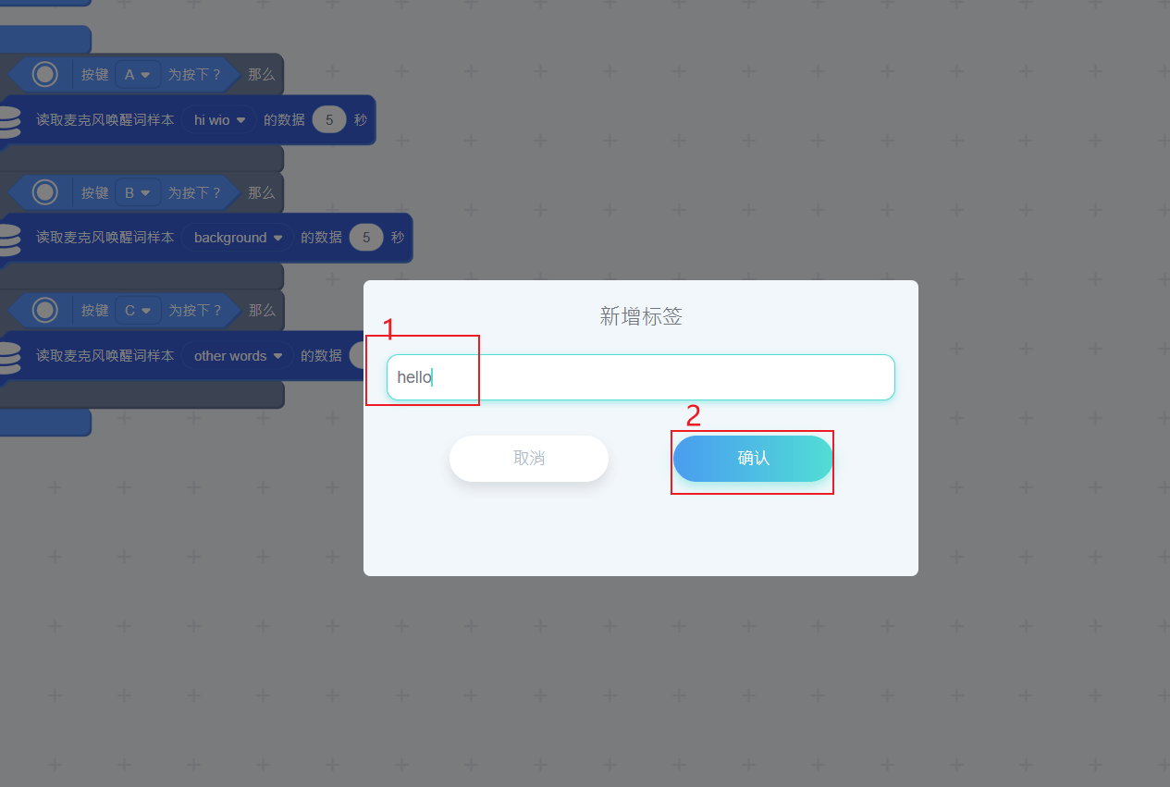Screen dimensions: 1170x787
Task: Focus the new label text field containing hello
Action: point(640,377)
